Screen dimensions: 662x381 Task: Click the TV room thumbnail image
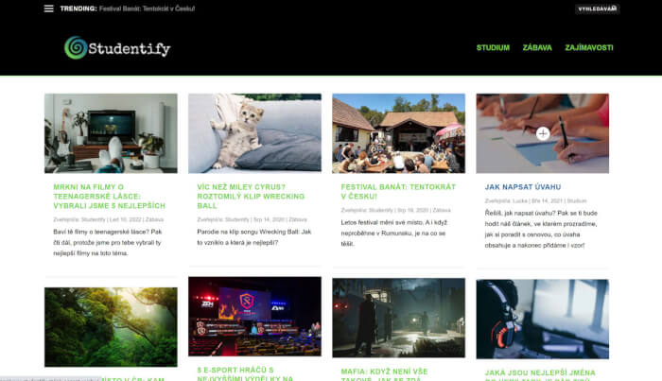pos(111,133)
